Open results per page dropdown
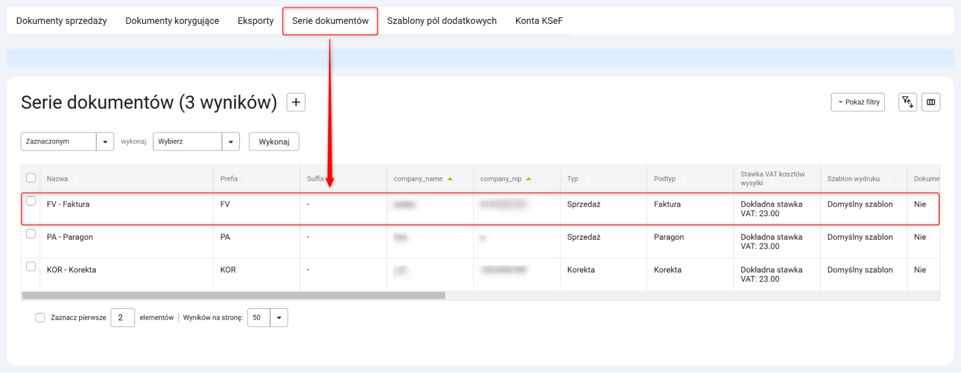 pyautogui.click(x=279, y=318)
